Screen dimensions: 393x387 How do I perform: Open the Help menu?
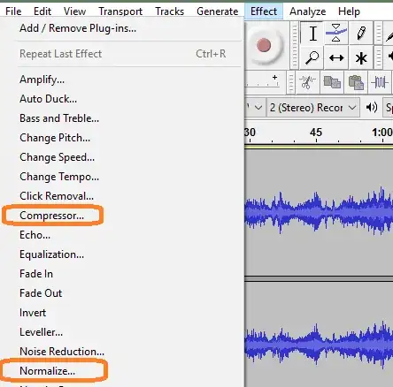click(x=349, y=11)
